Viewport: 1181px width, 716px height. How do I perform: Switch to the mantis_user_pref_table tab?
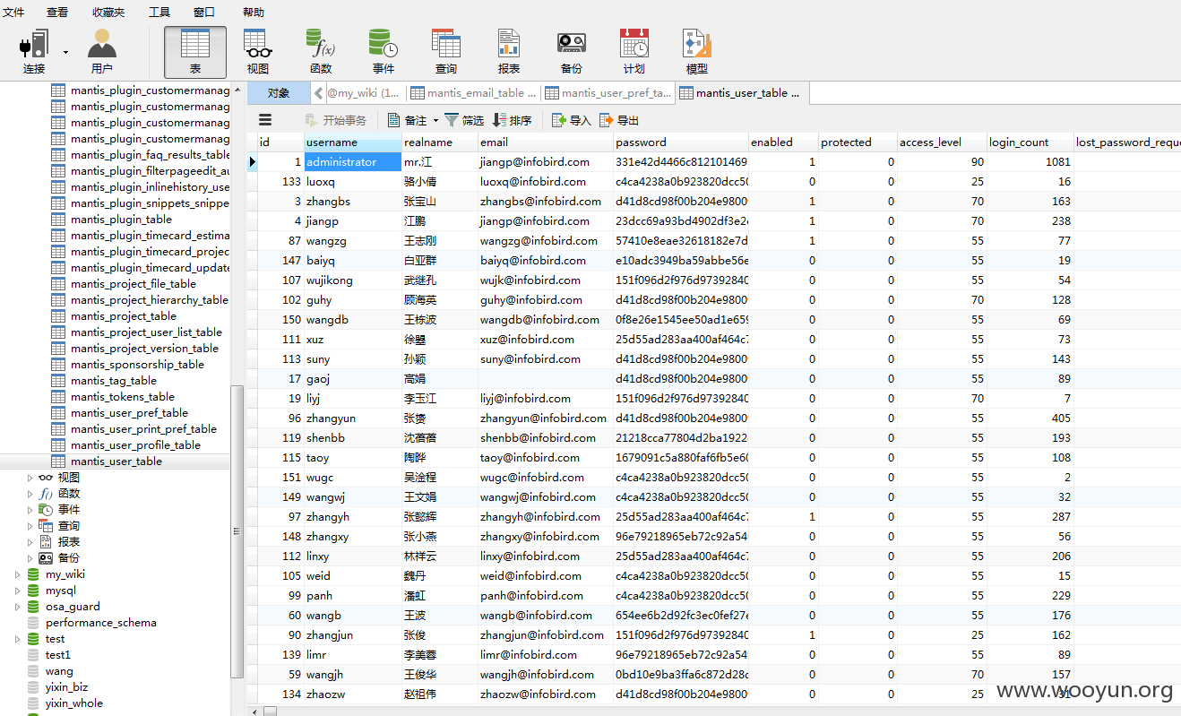tap(608, 93)
